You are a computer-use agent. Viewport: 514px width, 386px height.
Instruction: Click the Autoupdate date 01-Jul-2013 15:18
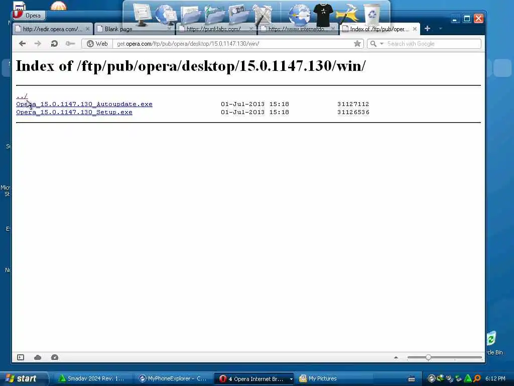(x=254, y=104)
